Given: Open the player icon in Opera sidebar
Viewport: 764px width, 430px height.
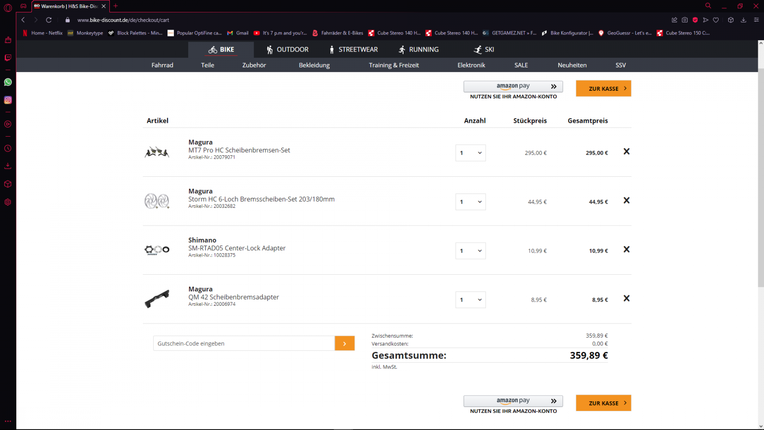Looking at the screenshot, I should [8, 124].
